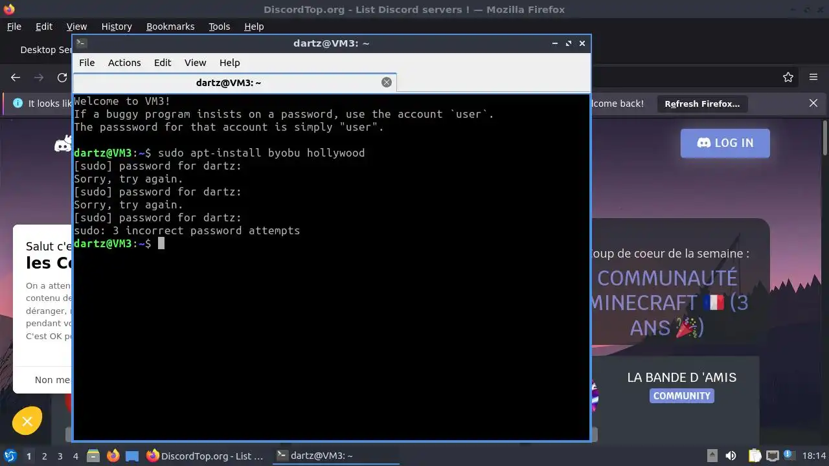Open the terminal File menu

click(87, 63)
